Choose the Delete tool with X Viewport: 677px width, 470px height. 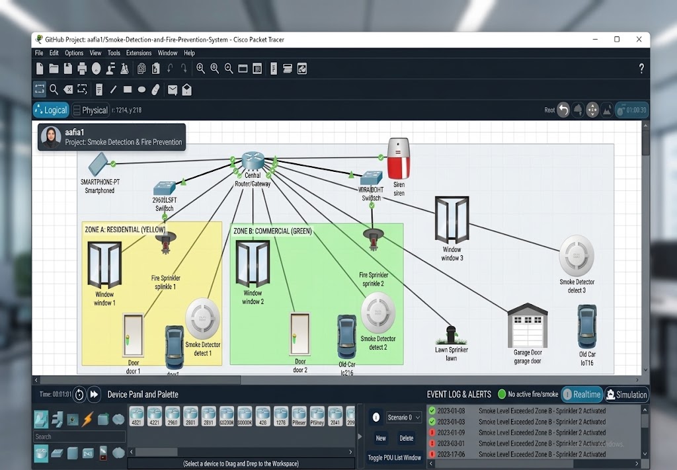tap(68, 89)
